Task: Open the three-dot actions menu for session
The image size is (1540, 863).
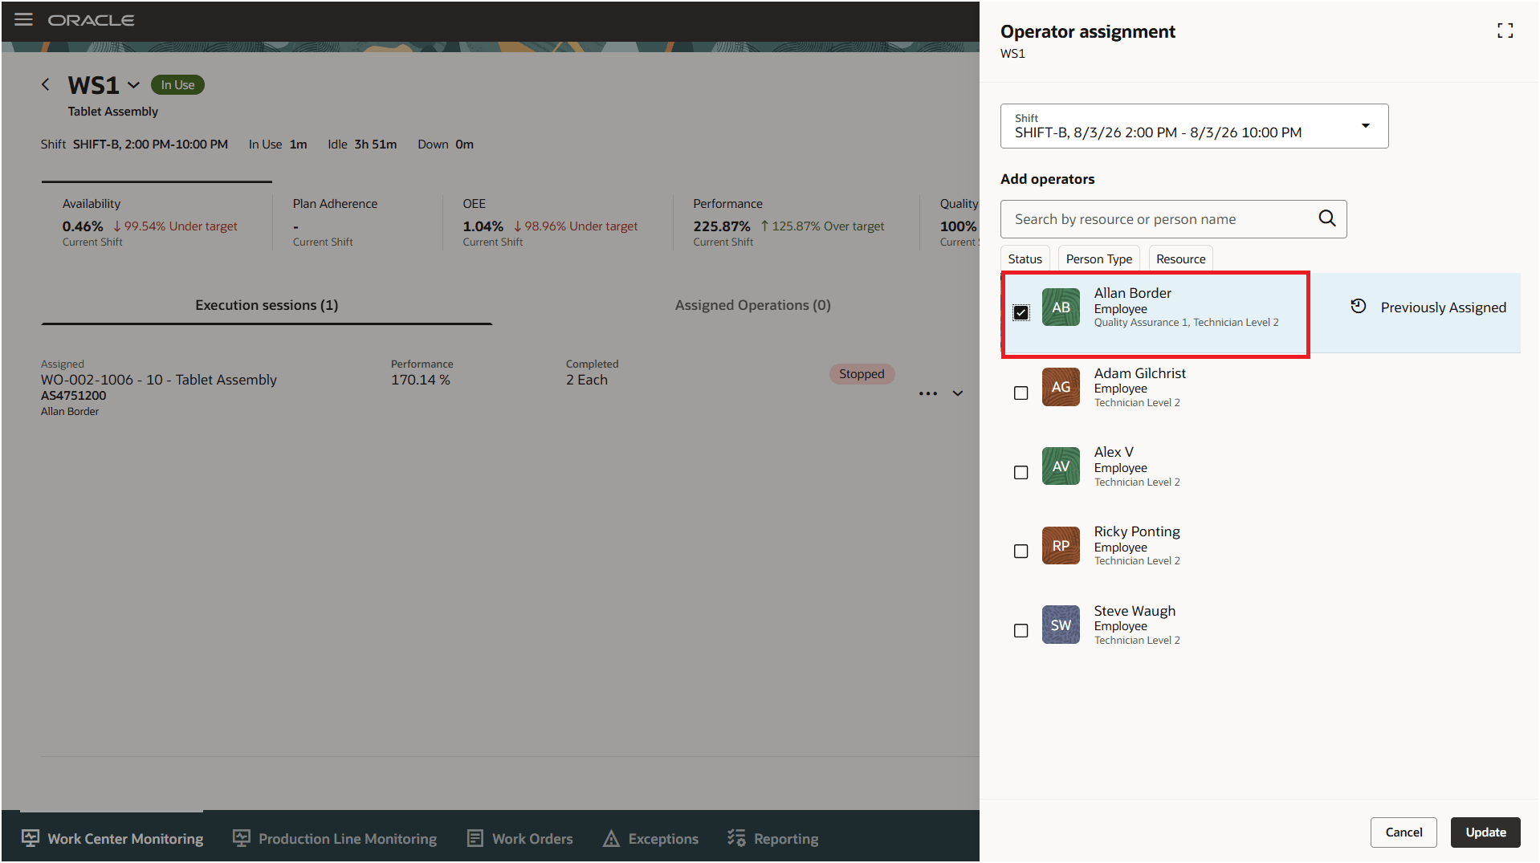Action: point(927,393)
